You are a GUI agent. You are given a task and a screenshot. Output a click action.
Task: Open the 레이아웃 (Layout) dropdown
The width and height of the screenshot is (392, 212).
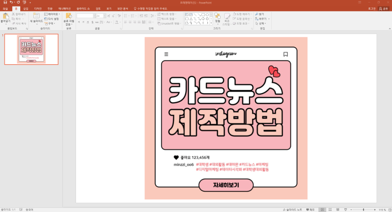[x=52, y=14]
